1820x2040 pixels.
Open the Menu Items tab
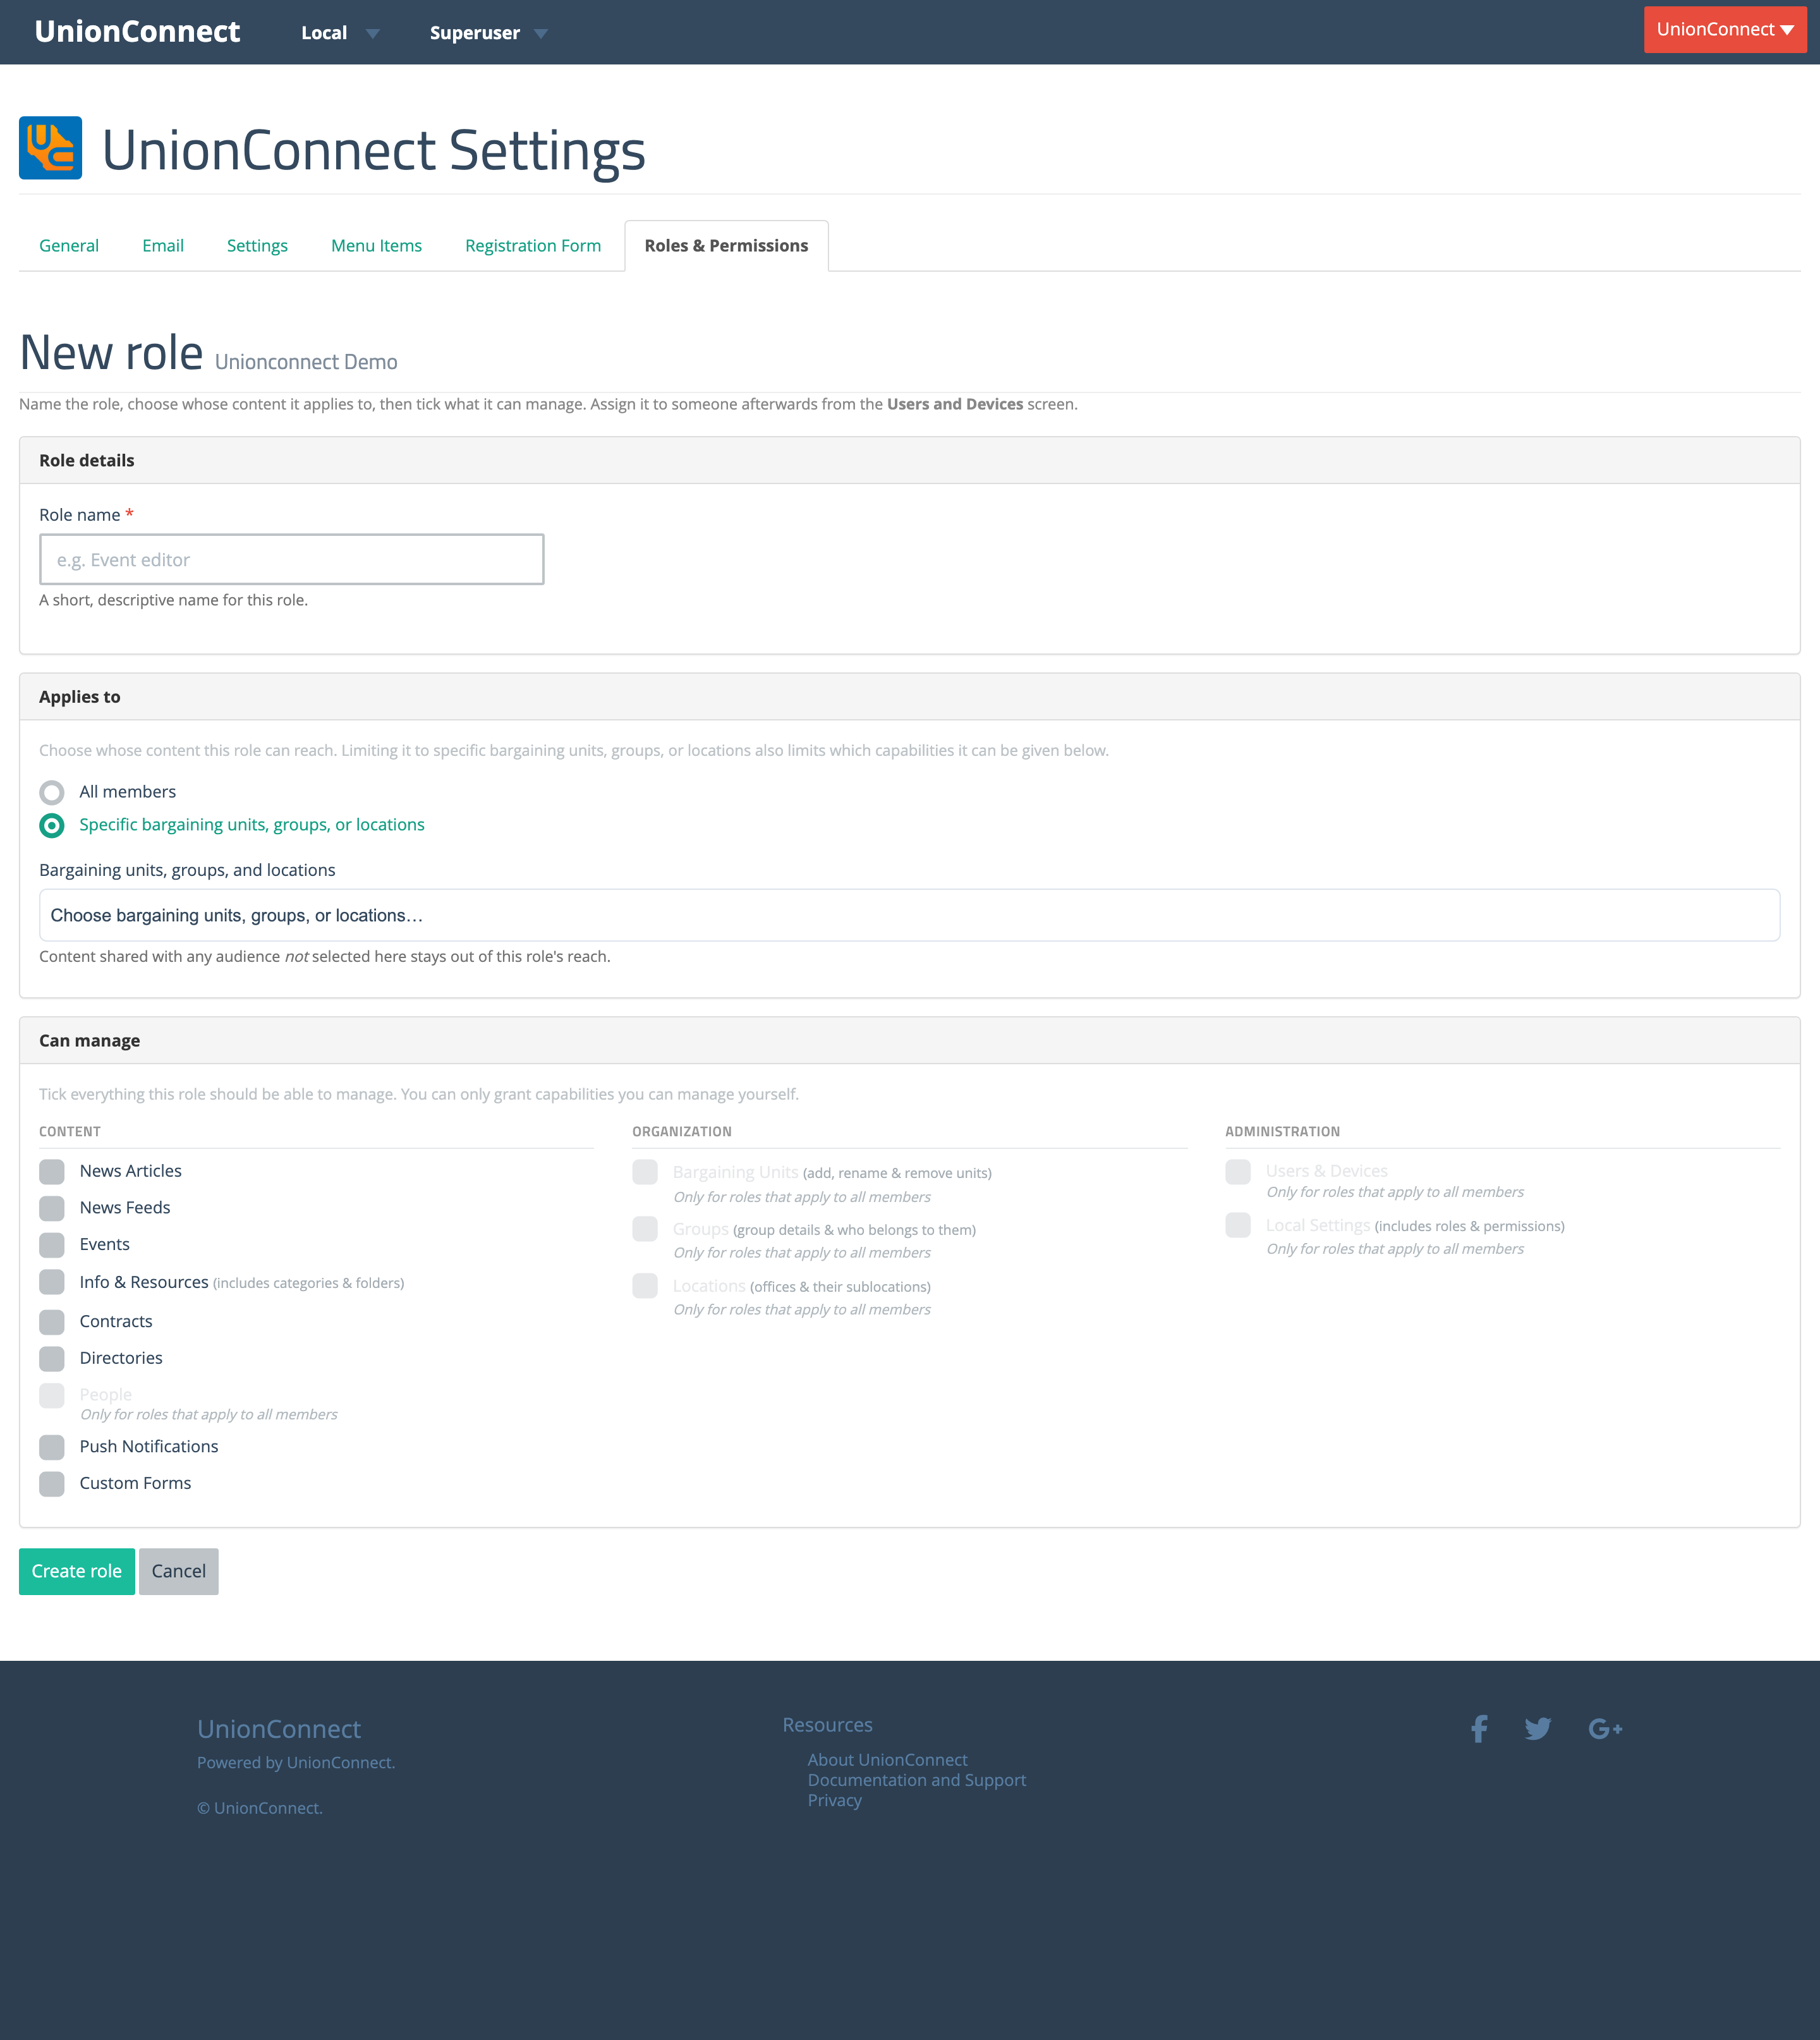click(x=376, y=246)
